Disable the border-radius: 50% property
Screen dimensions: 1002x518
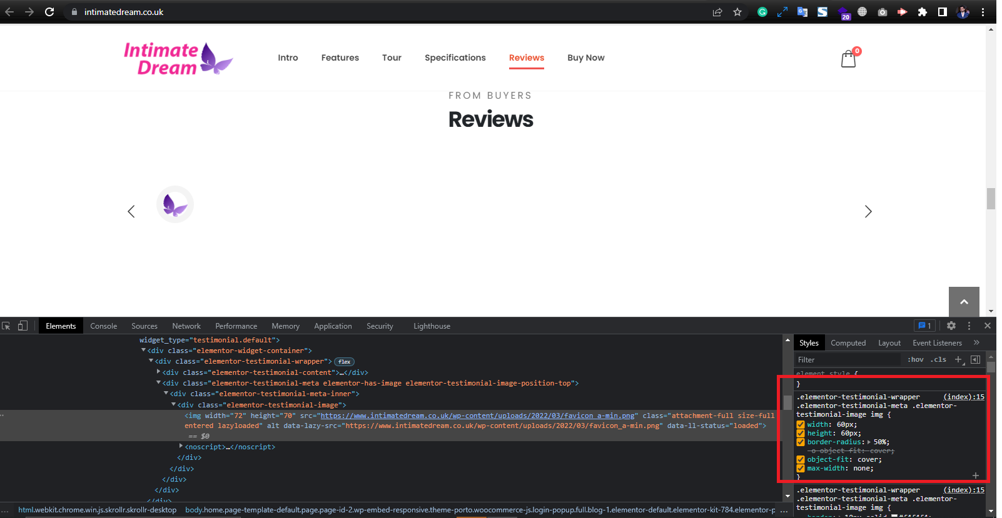pyautogui.click(x=800, y=442)
